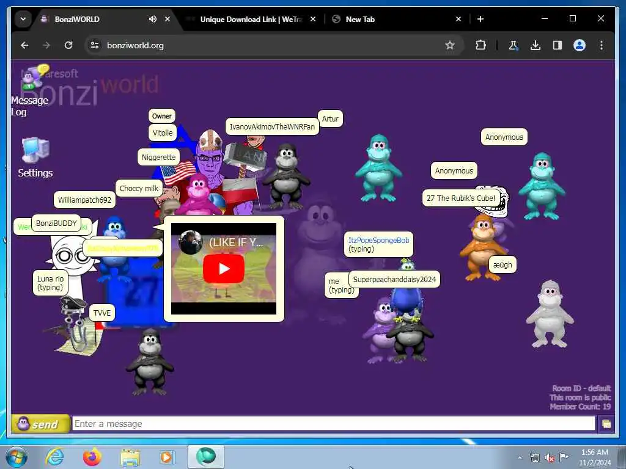Viewport: 626px width, 469px height.
Task: Click the yellow icon right of the message box
Action: pos(606,424)
